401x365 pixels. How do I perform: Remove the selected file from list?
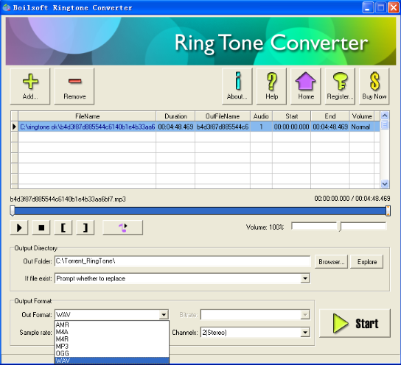click(x=74, y=86)
